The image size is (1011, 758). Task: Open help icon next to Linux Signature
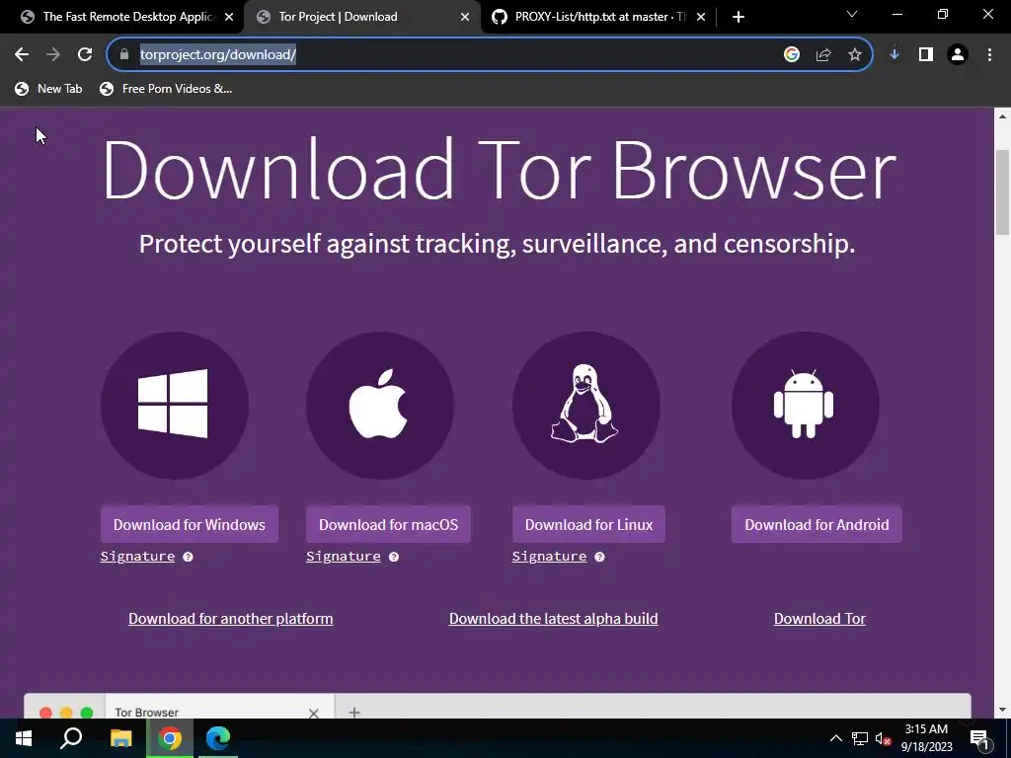(599, 557)
